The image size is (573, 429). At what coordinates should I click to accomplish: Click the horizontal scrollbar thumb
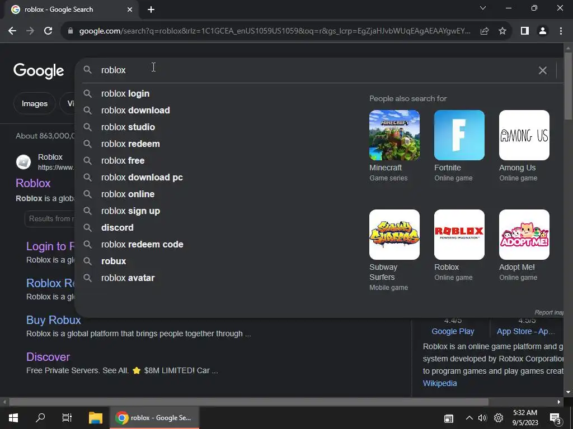click(248, 402)
